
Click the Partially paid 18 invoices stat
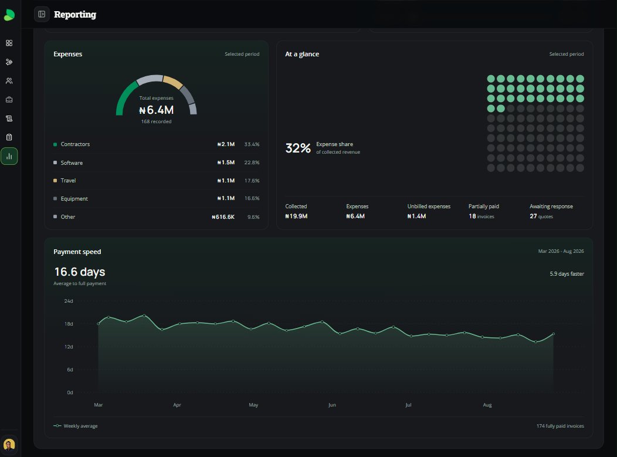click(x=484, y=211)
